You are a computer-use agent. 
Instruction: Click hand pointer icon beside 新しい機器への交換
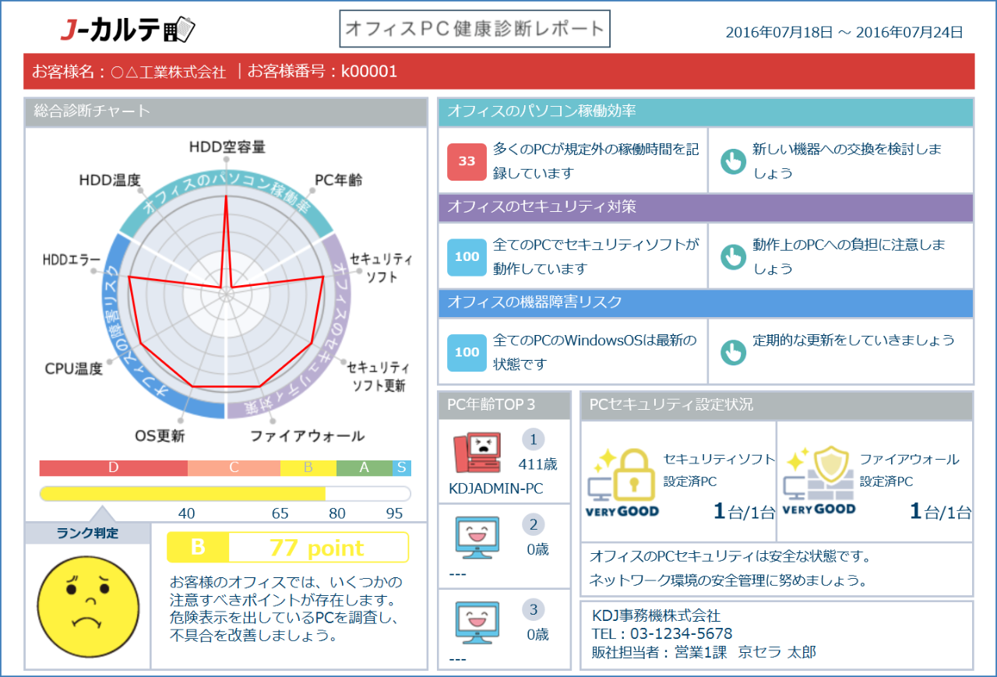(733, 161)
